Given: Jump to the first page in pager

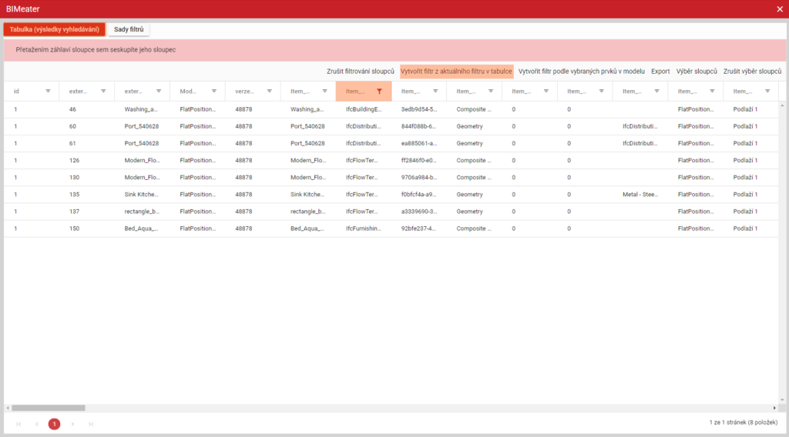Looking at the screenshot, I should [x=18, y=424].
